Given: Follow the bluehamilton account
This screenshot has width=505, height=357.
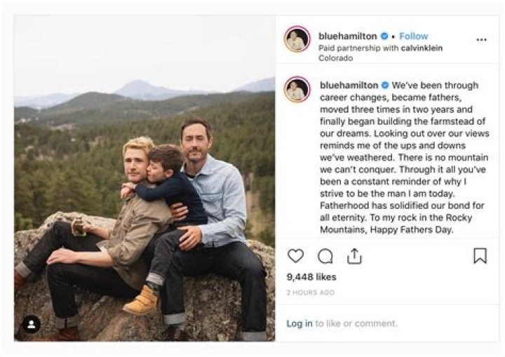Looking at the screenshot, I should (414, 36).
